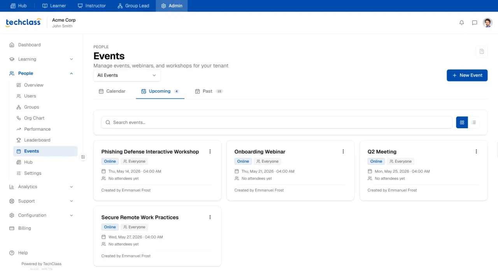Switch to the Learner top tab
This screenshot has height=280, width=498.
pyautogui.click(x=54, y=6)
